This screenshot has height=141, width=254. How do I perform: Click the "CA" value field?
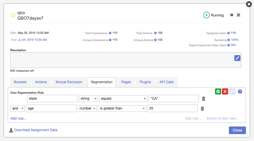(x=174, y=99)
